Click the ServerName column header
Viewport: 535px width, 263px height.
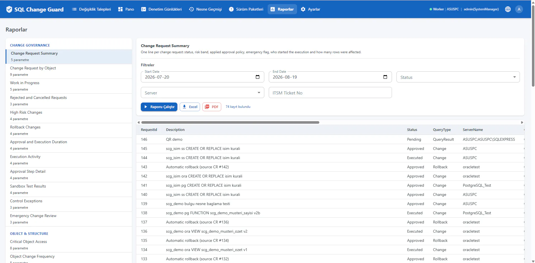pos(473,130)
